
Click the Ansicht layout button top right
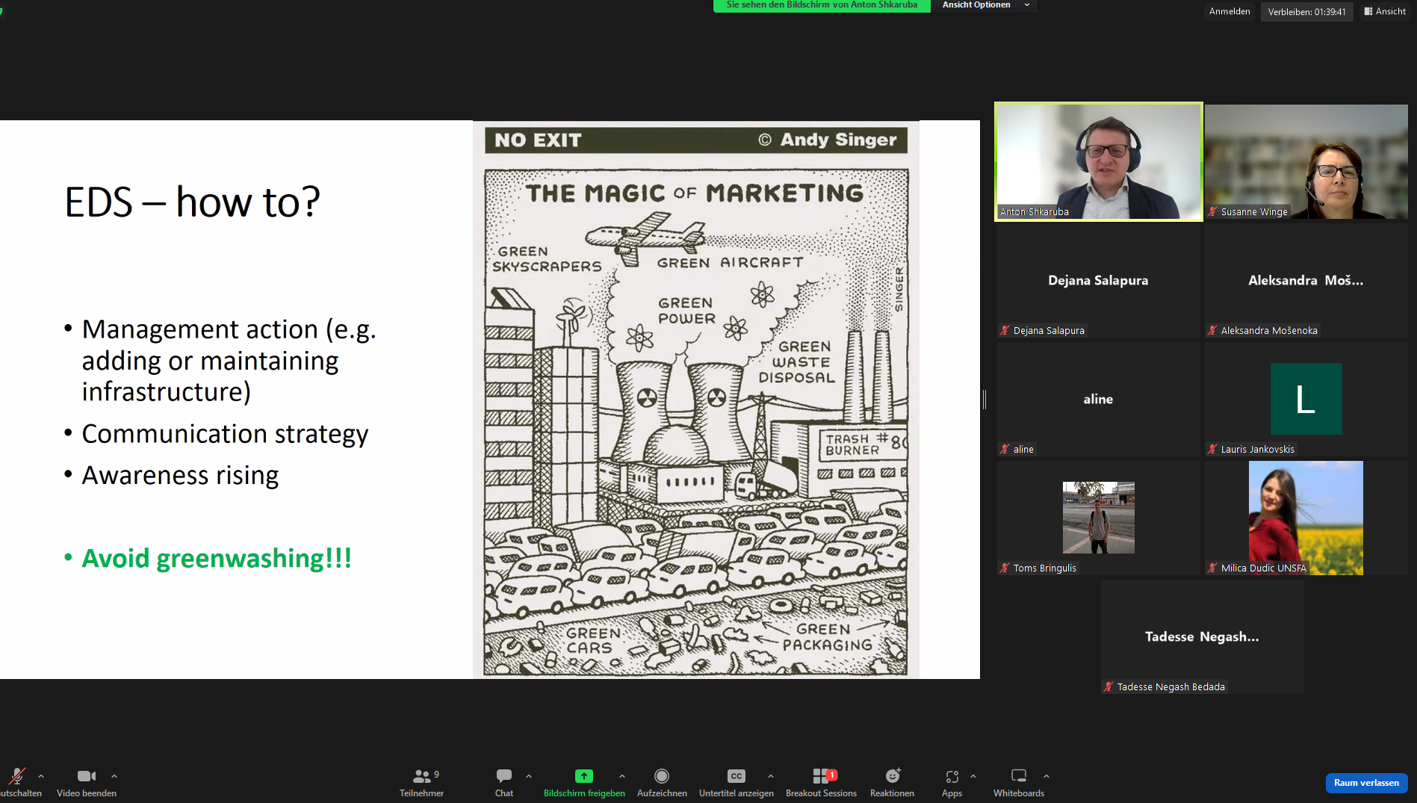pos(1385,11)
